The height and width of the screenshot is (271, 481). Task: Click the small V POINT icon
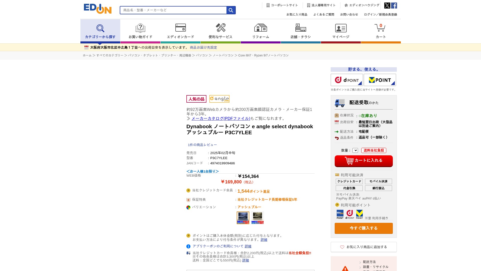pyautogui.click(x=359, y=214)
